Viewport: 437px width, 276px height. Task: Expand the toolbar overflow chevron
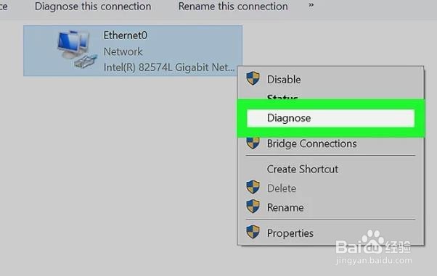coord(311,5)
